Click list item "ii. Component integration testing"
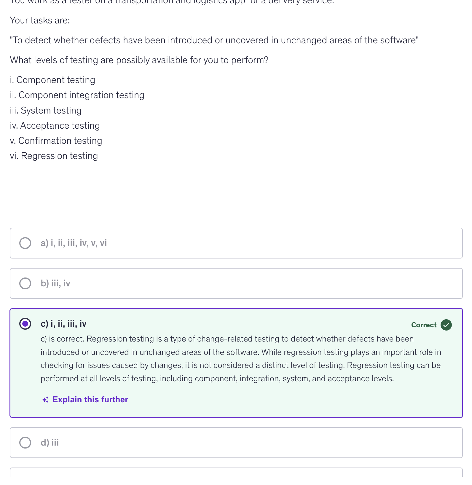Screen dimensions: 472x485 tap(77, 95)
